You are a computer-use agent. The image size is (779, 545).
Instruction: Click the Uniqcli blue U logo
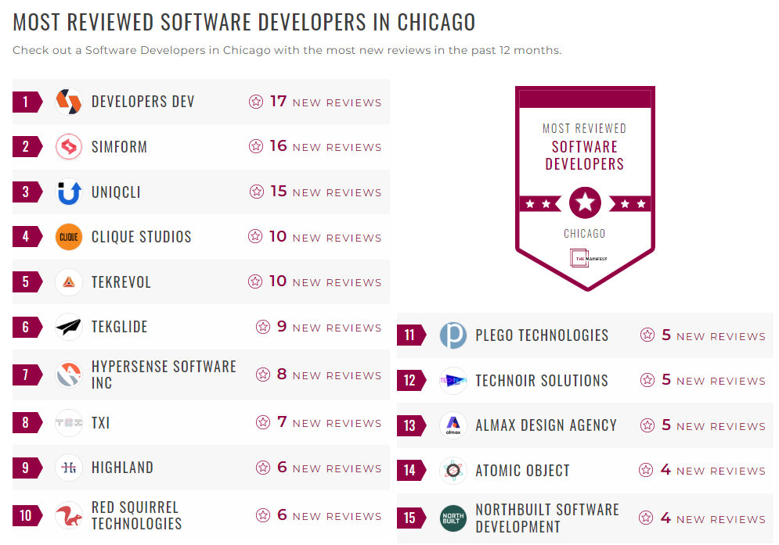[67, 192]
